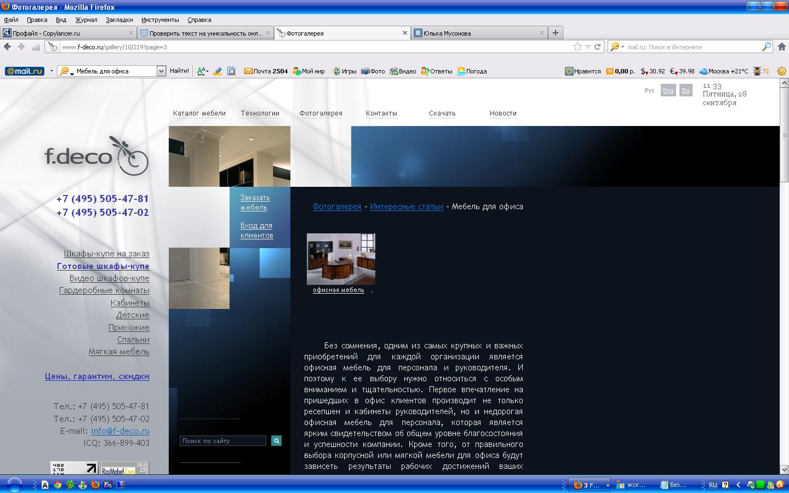Open the small arrow next to @mail.ru logo
The width and height of the screenshot is (789, 493).
pyautogui.click(x=52, y=71)
